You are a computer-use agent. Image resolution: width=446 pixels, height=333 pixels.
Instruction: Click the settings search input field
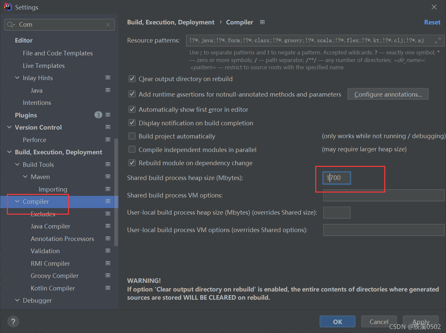click(x=59, y=25)
